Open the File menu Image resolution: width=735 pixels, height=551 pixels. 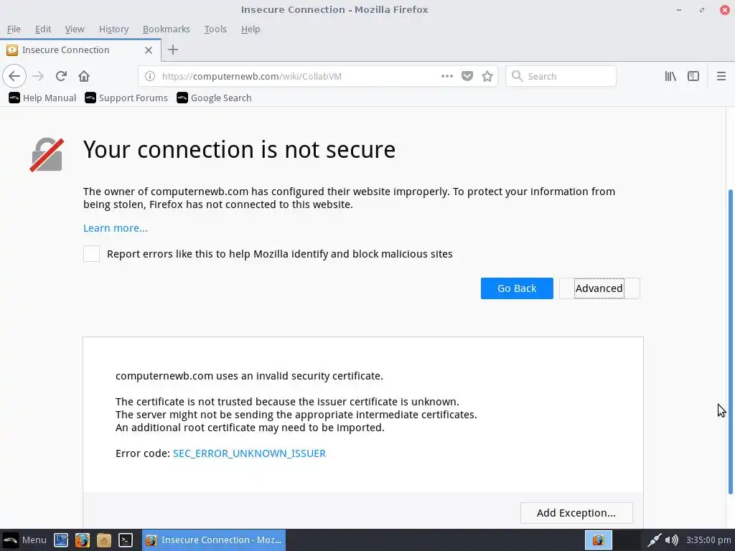14,29
